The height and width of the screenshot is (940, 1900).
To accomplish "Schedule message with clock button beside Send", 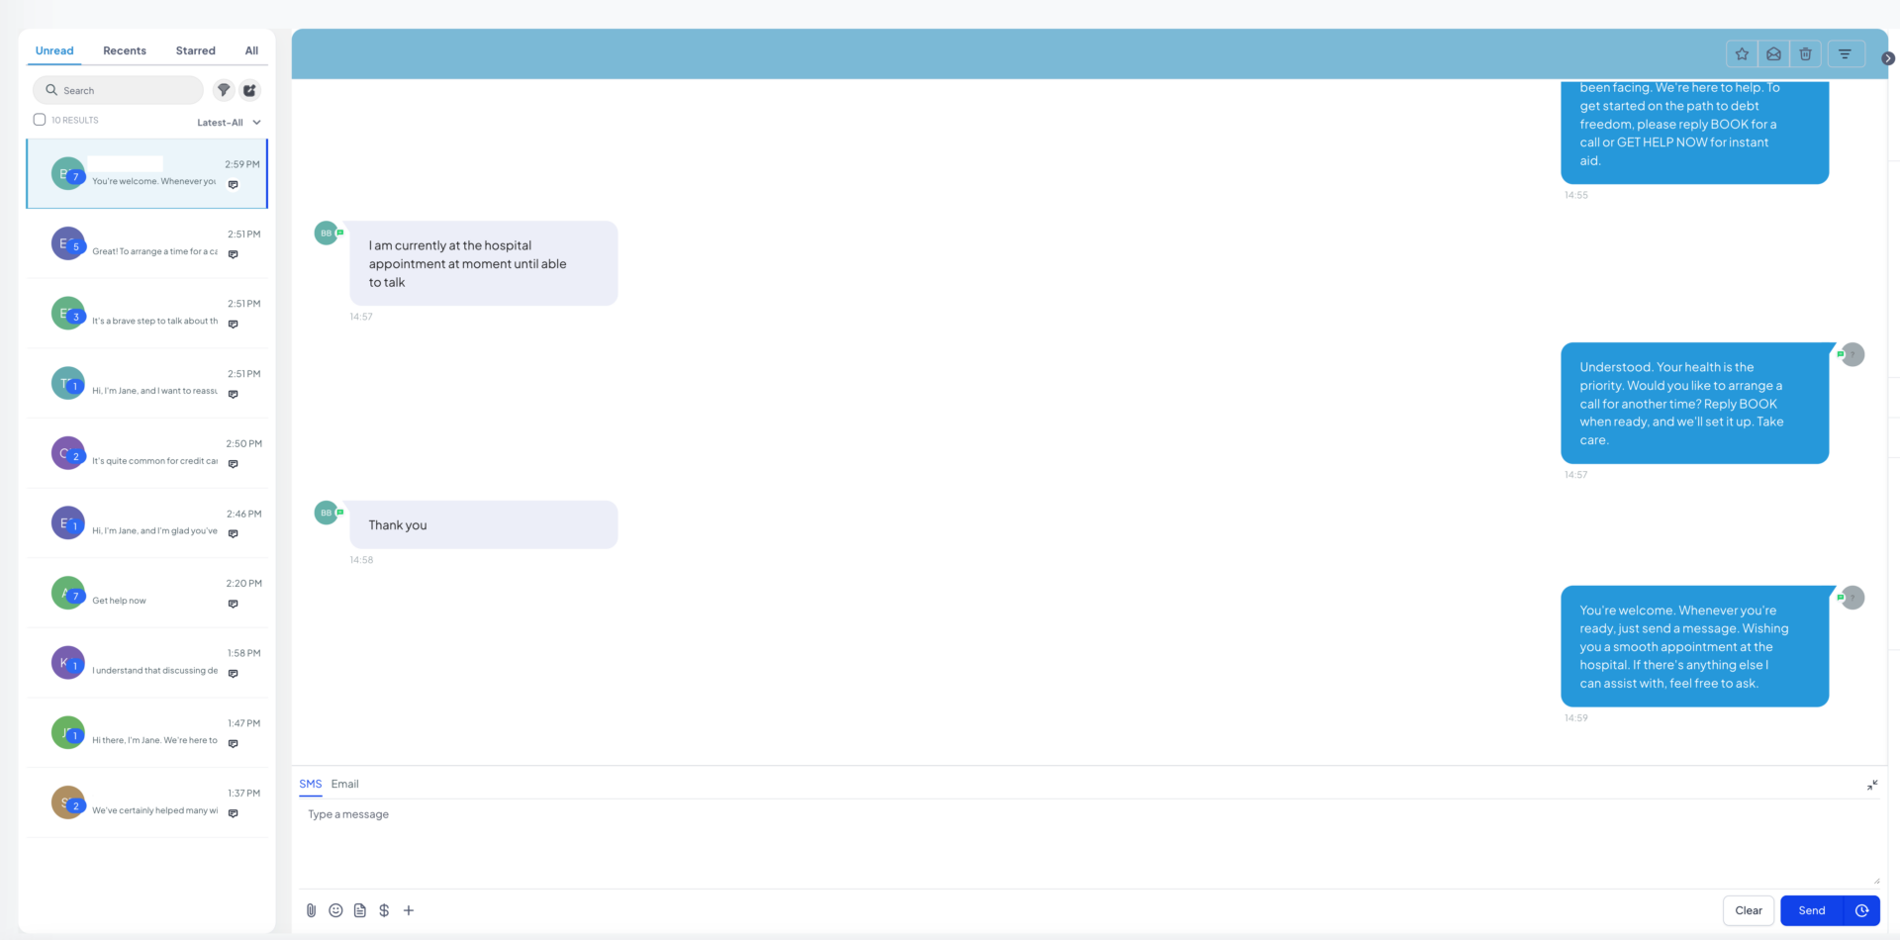I will 1861,910.
